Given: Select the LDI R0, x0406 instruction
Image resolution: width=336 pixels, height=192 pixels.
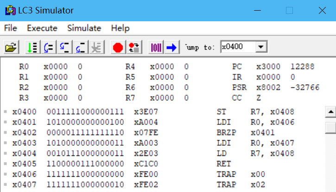Looking at the screenshot, I should pyautogui.click(x=255, y=122).
